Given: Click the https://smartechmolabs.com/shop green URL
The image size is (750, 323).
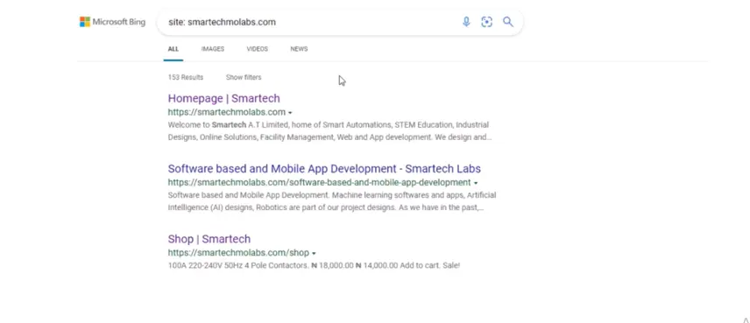Looking at the screenshot, I should click(238, 253).
